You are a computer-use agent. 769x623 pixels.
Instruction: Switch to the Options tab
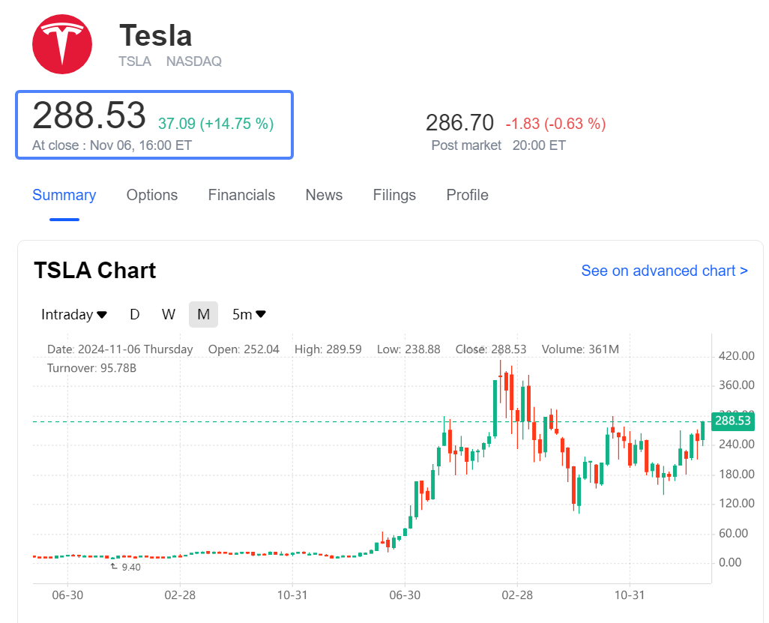[152, 195]
